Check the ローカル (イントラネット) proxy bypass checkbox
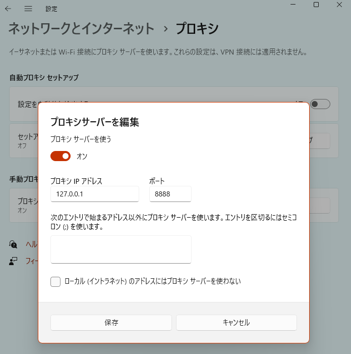 [x=55, y=281]
